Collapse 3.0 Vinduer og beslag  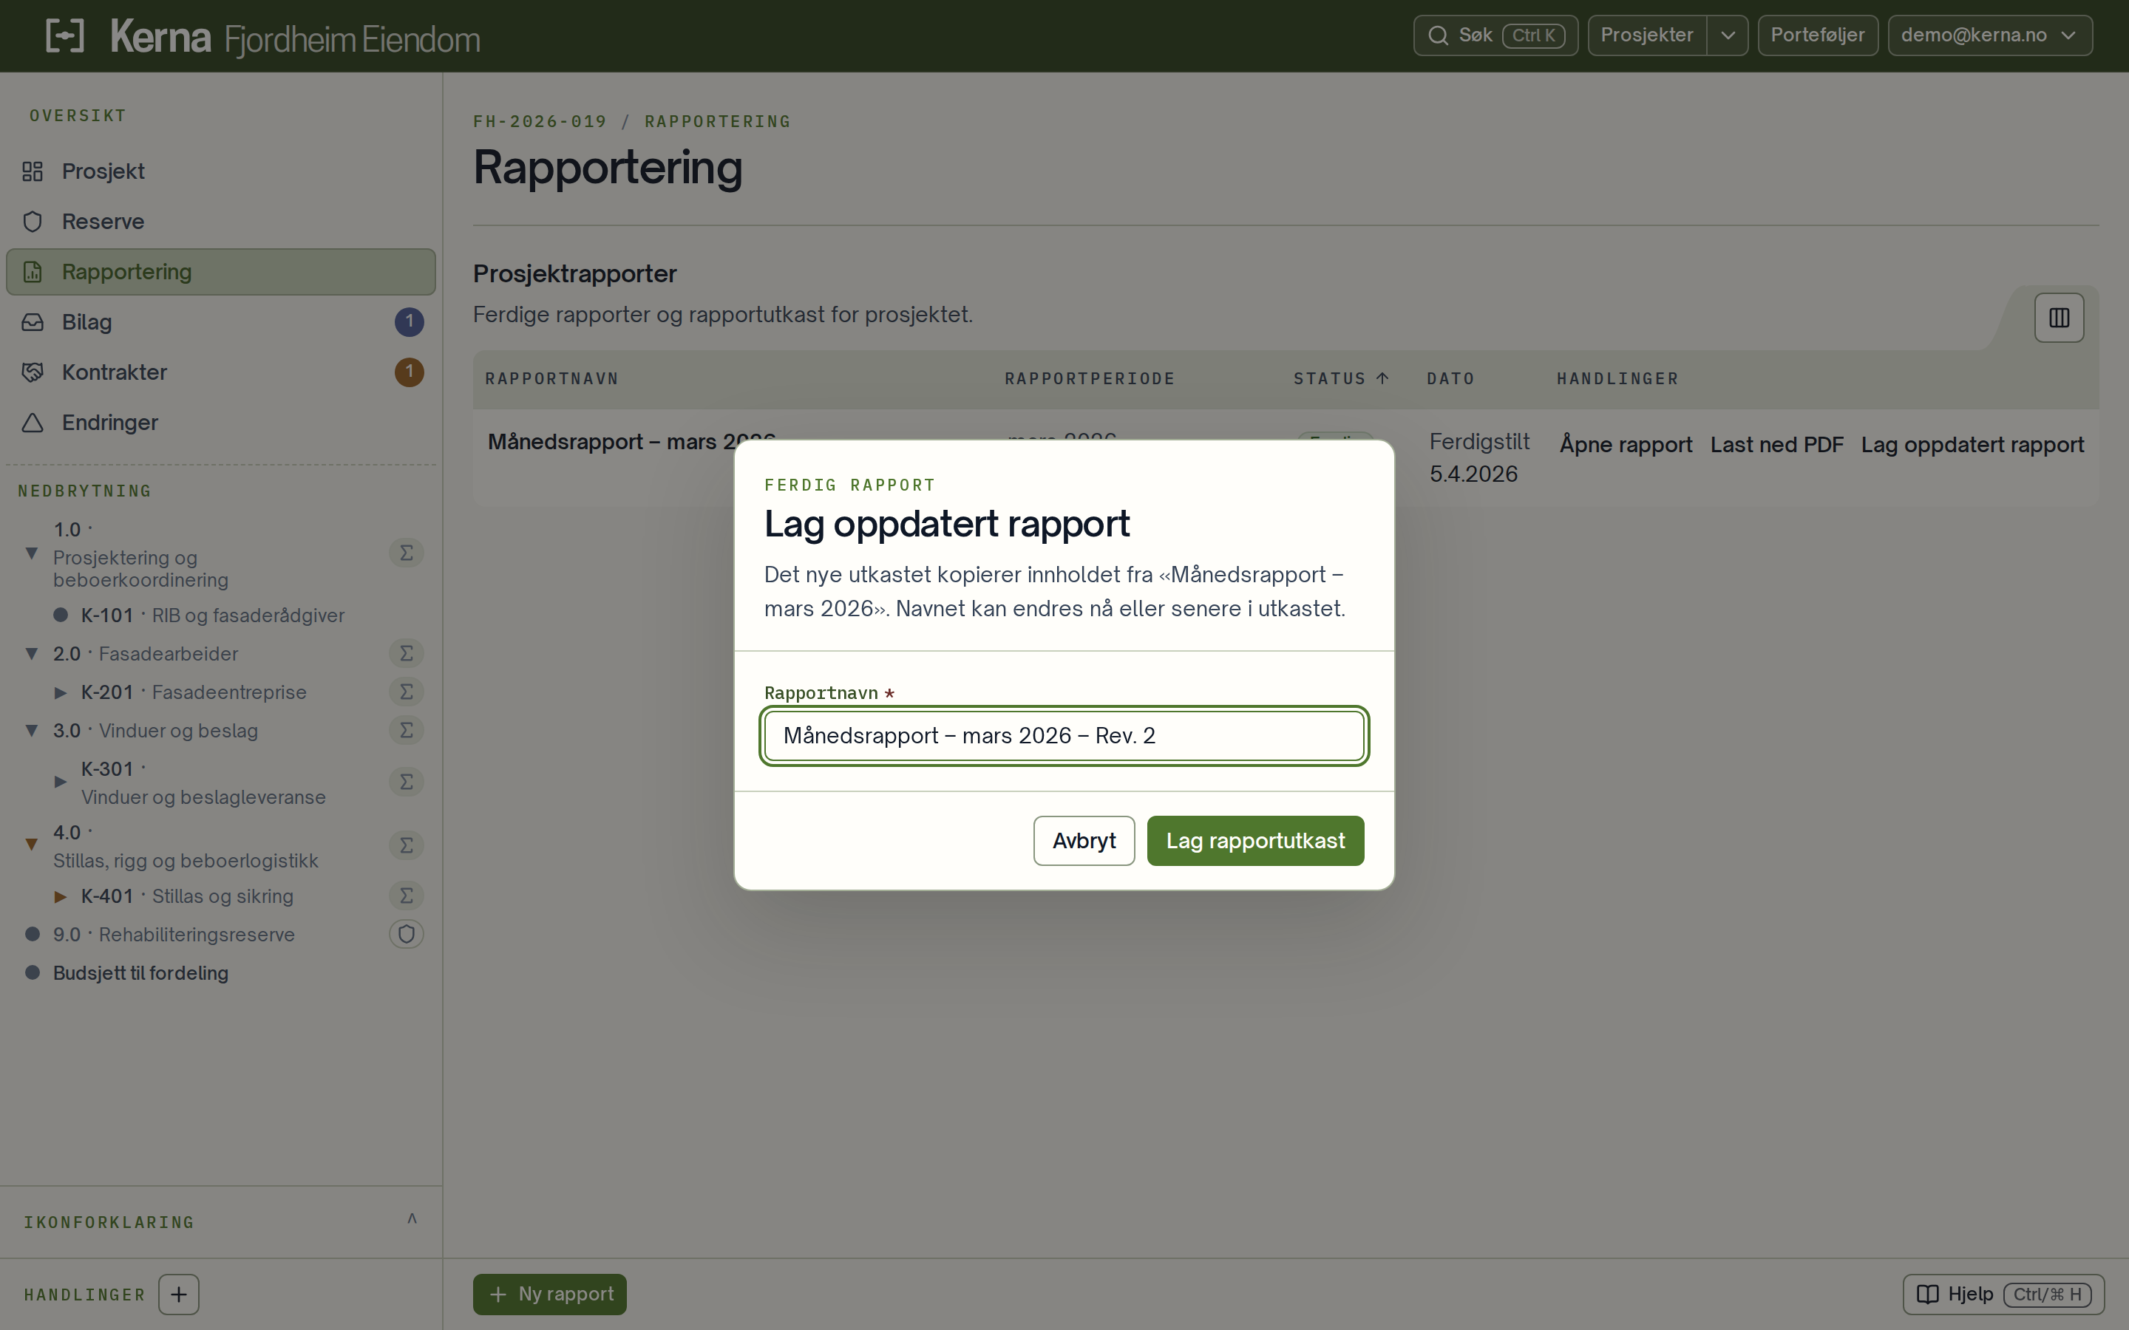click(32, 730)
